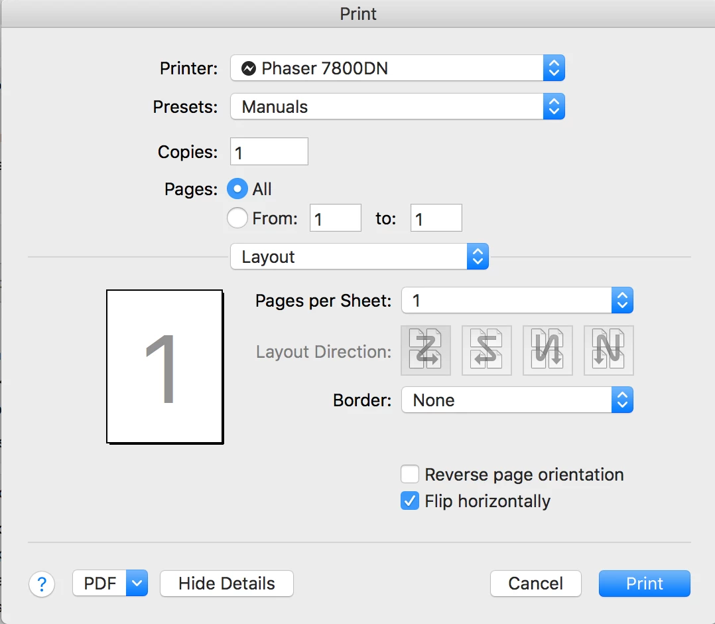Click the 'to' page number field

coord(436,218)
